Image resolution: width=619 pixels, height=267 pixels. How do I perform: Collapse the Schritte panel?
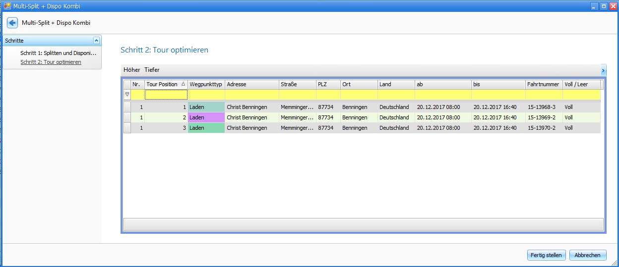coord(96,41)
